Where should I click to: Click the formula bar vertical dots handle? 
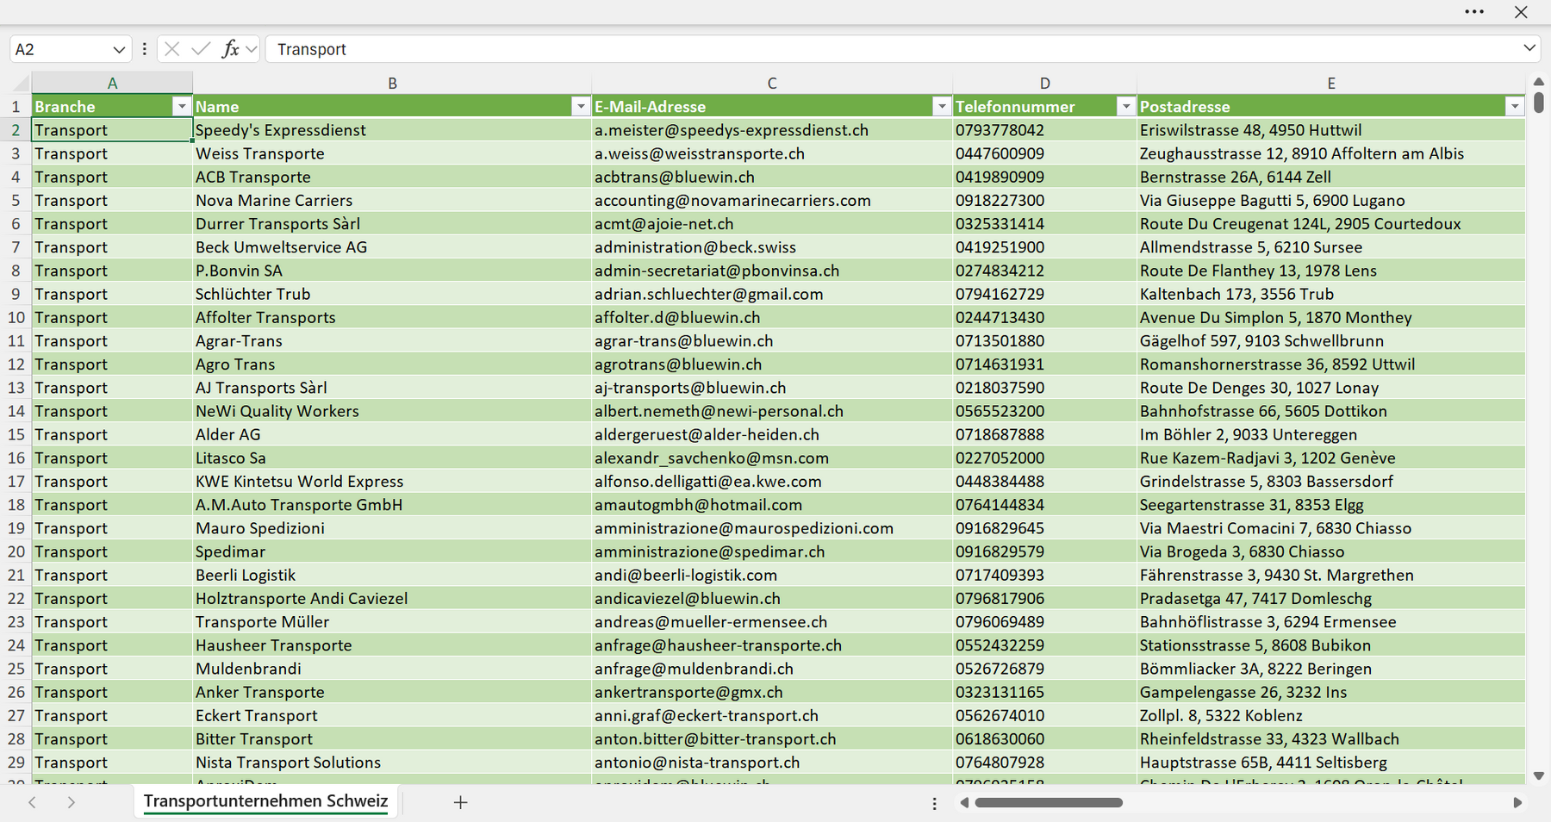[145, 49]
